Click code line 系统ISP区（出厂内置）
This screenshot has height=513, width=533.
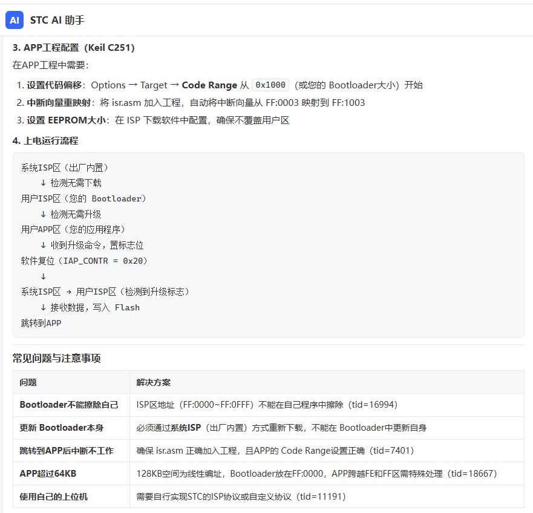pyautogui.click(x=65, y=168)
